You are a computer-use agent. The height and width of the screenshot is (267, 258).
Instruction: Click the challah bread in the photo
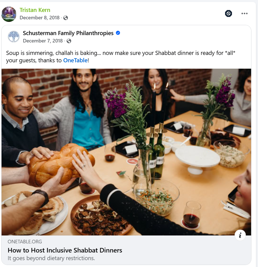tap(61, 165)
